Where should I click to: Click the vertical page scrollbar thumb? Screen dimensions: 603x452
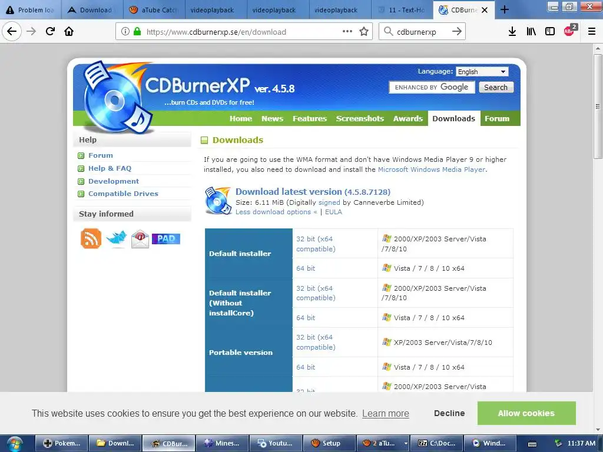pos(598,106)
